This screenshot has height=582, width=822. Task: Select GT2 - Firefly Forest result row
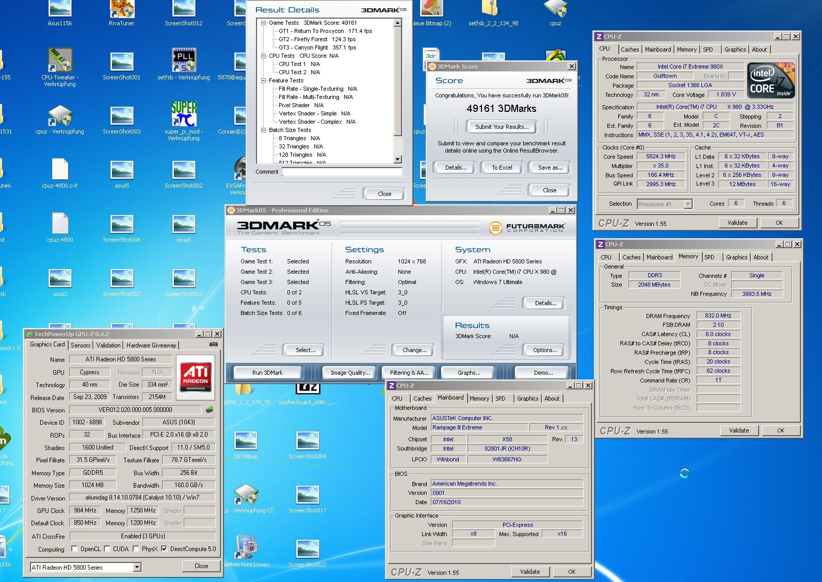(x=317, y=39)
